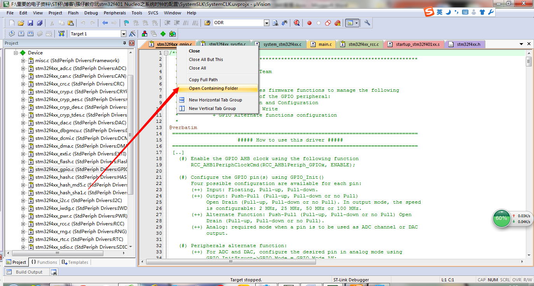Click the Build target icon
Screen dimensions: 534x286
point(21,34)
